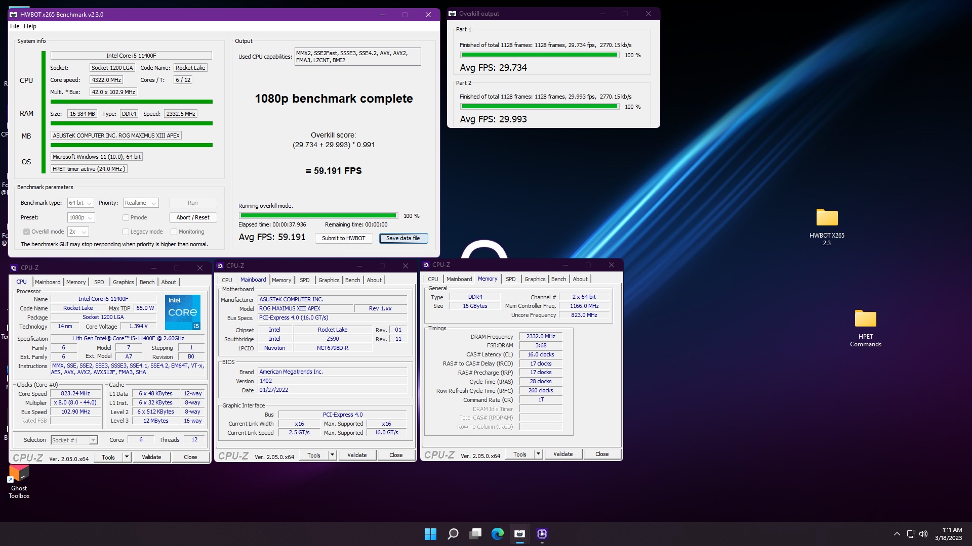Image resolution: width=972 pixels, height=546 pixels.
Task: Expand Tools arrow in right CPU-Z window
Action: coord(538,454)
